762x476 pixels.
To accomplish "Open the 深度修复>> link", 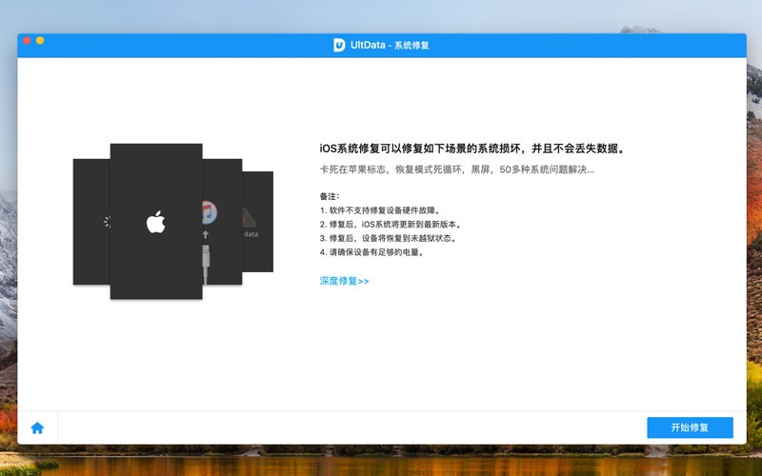I will tap(344, 281).
